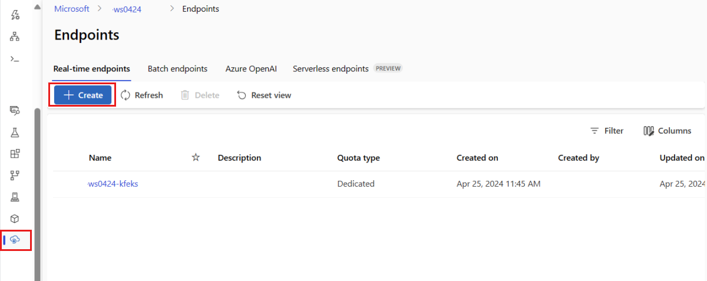This screenshot has height=281, width=707.
Task: Switch to Batch endpoints tab
Action: point(177,69)
